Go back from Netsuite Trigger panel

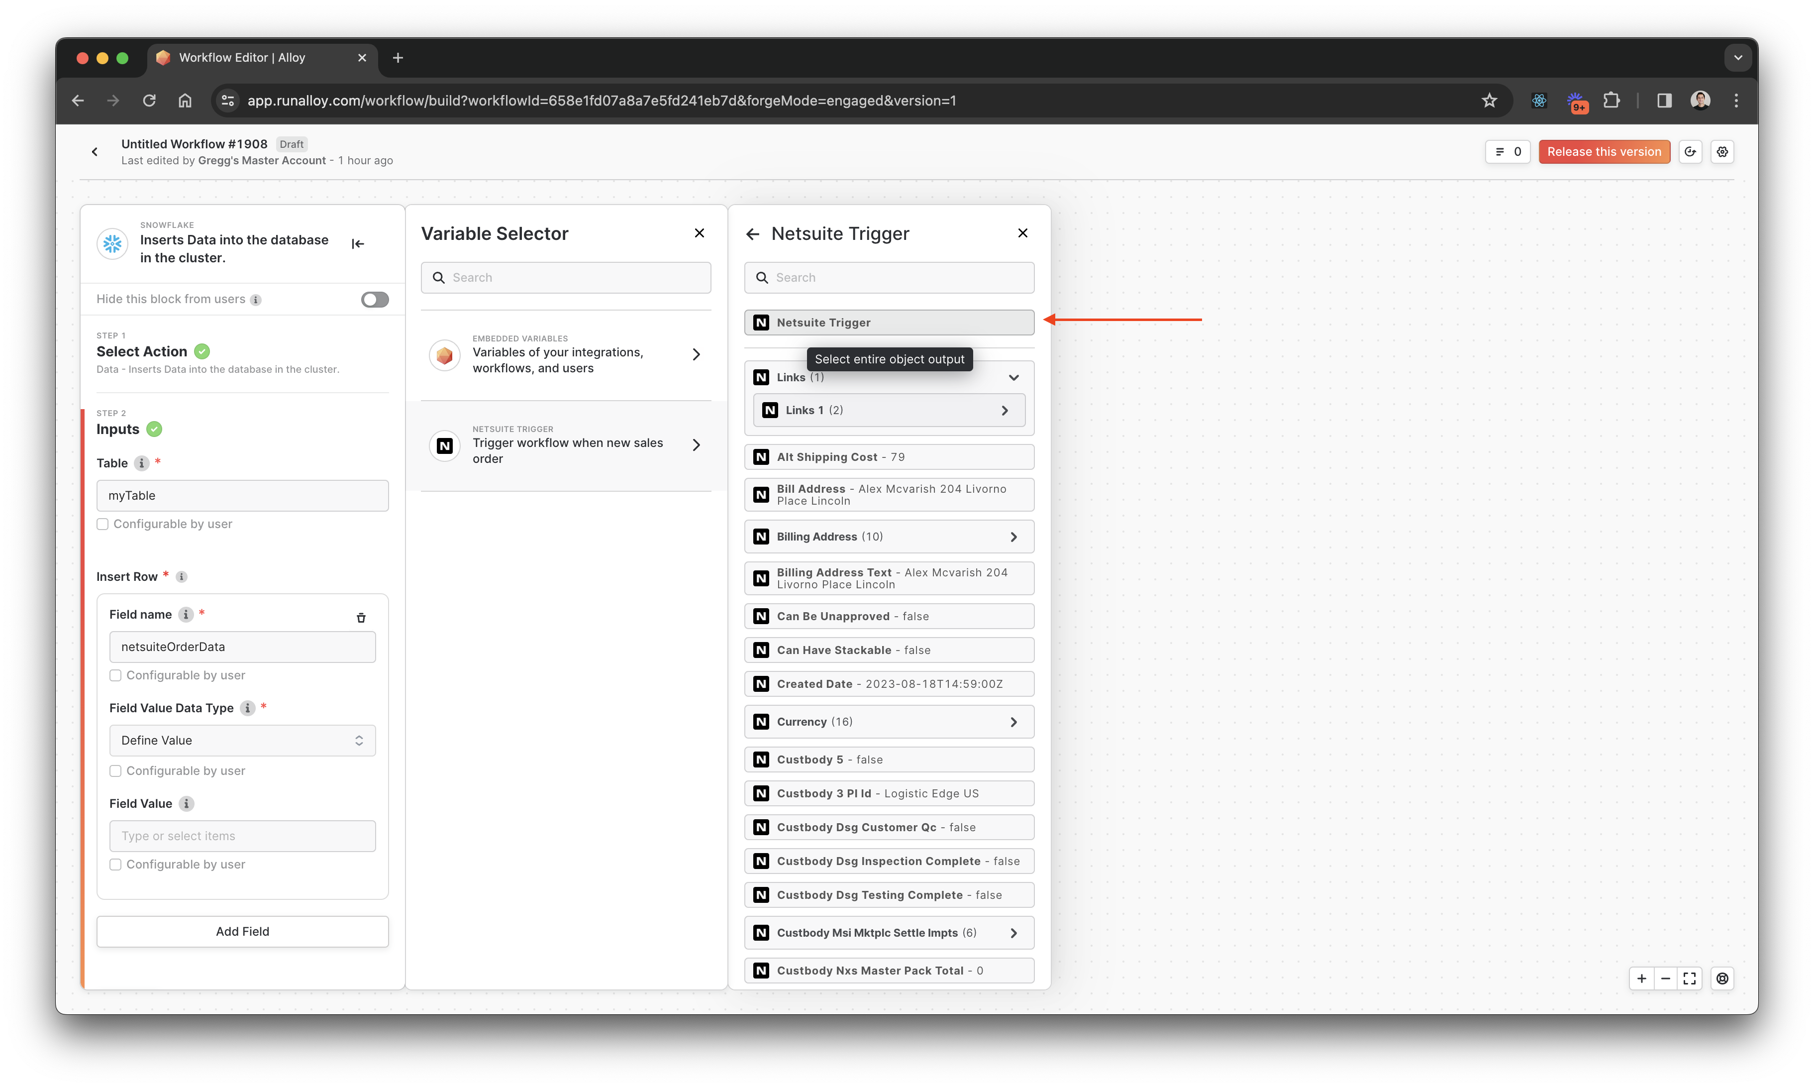click(x=752, y=234)
